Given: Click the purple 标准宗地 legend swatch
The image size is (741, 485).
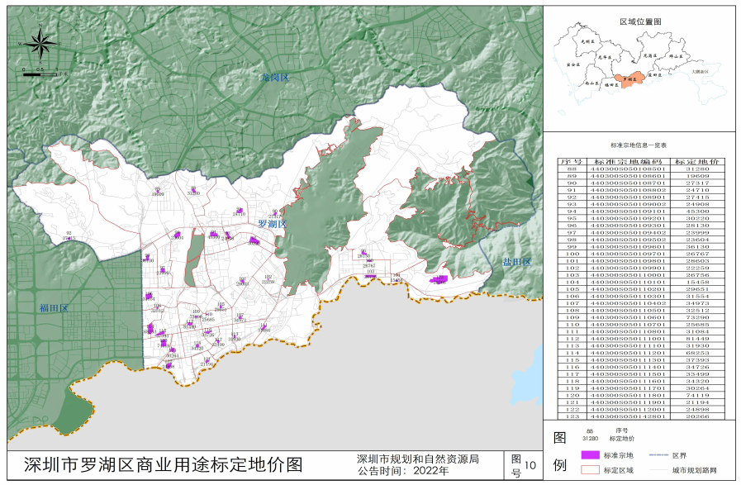Looking at the screenshot, I should point(590,455).
